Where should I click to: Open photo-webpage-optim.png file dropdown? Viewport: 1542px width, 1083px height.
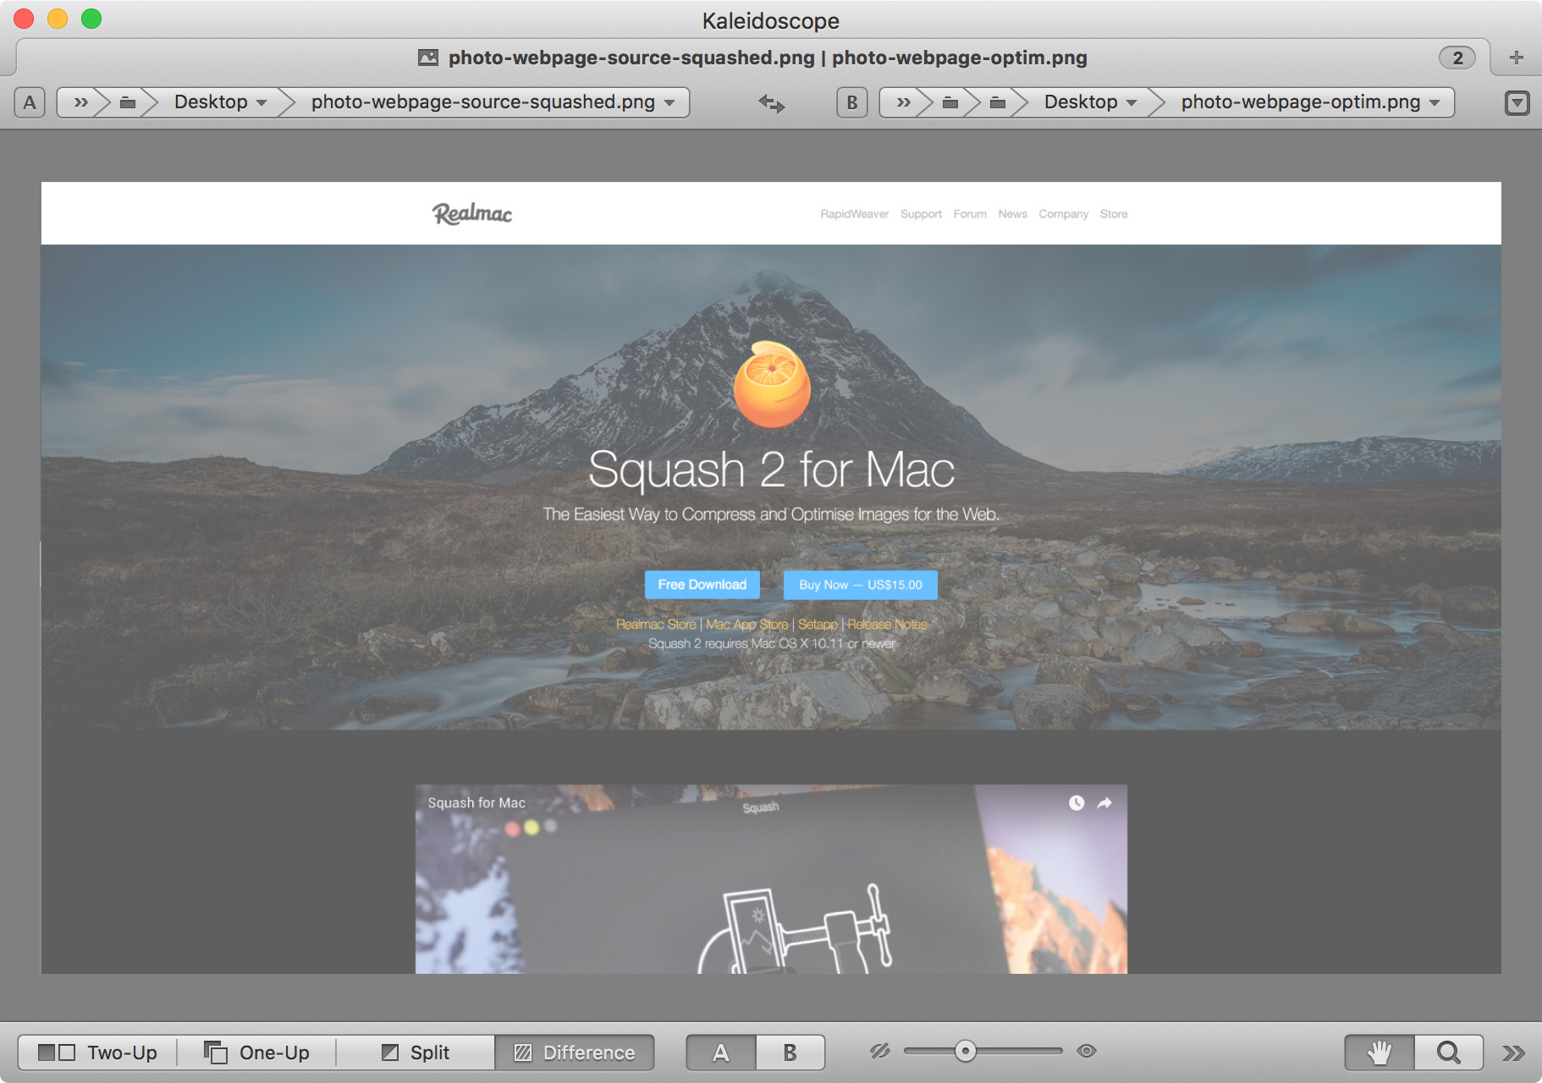1310,102
